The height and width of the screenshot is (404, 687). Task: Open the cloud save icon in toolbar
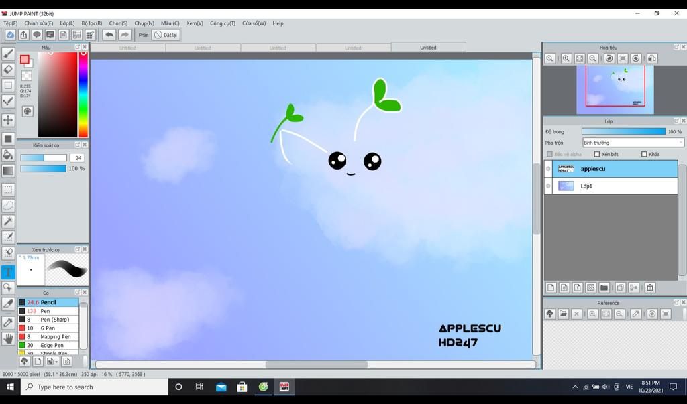(10, 35)
